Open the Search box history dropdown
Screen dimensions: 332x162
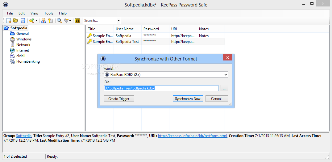118,21
